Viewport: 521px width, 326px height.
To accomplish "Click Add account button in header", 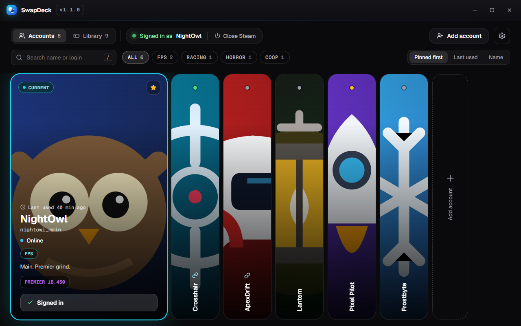I will 459,36.
